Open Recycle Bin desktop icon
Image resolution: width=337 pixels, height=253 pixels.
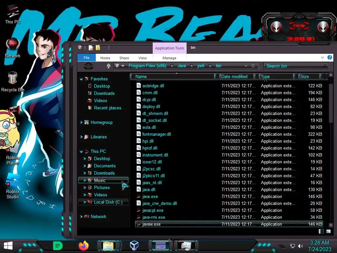click(x=13, y=82)
